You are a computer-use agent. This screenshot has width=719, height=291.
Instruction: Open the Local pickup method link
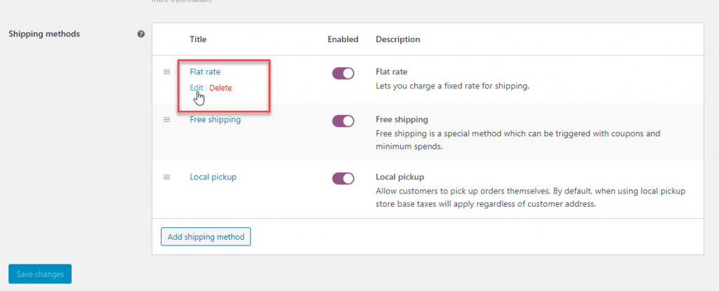pyautogui.click(x=213, y=177)
